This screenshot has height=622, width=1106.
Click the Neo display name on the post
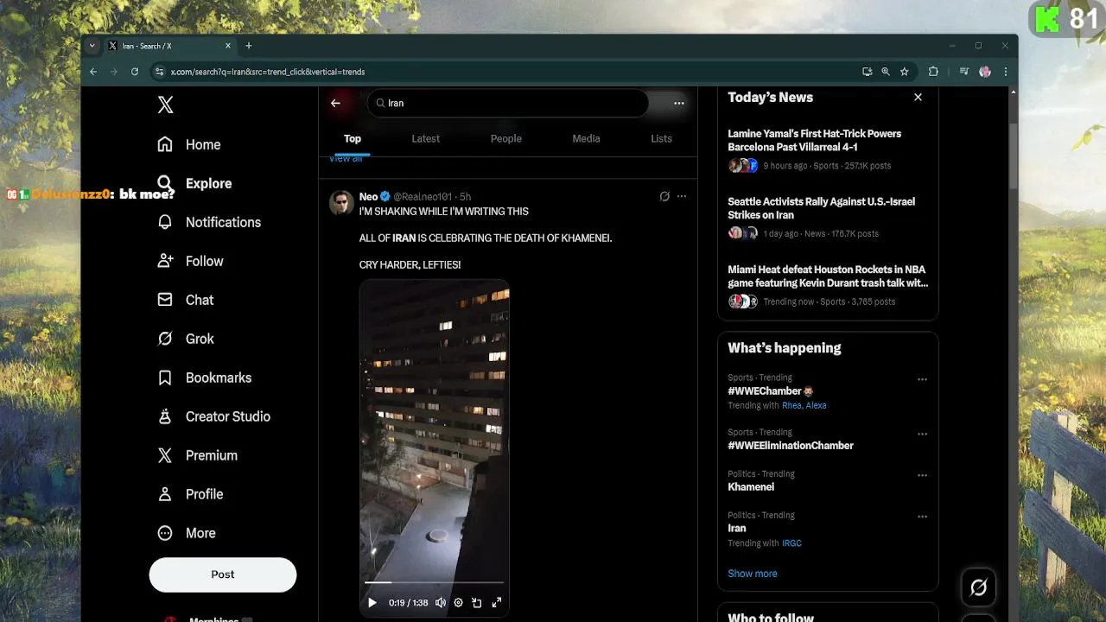368,197
